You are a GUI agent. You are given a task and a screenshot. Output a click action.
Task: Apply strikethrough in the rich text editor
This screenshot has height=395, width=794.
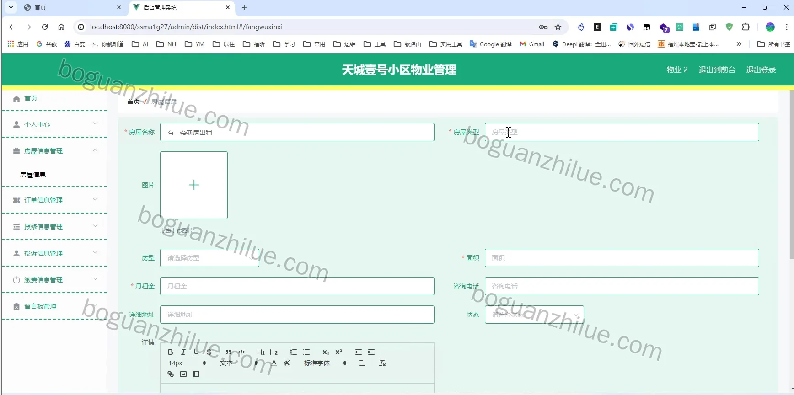pyautogui.click(x=209, y=352)
